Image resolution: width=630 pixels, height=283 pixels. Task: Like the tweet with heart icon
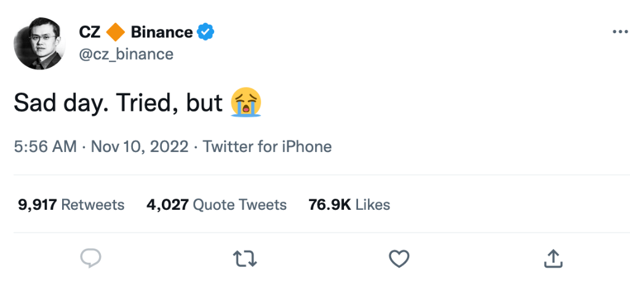tap(400, 258)
